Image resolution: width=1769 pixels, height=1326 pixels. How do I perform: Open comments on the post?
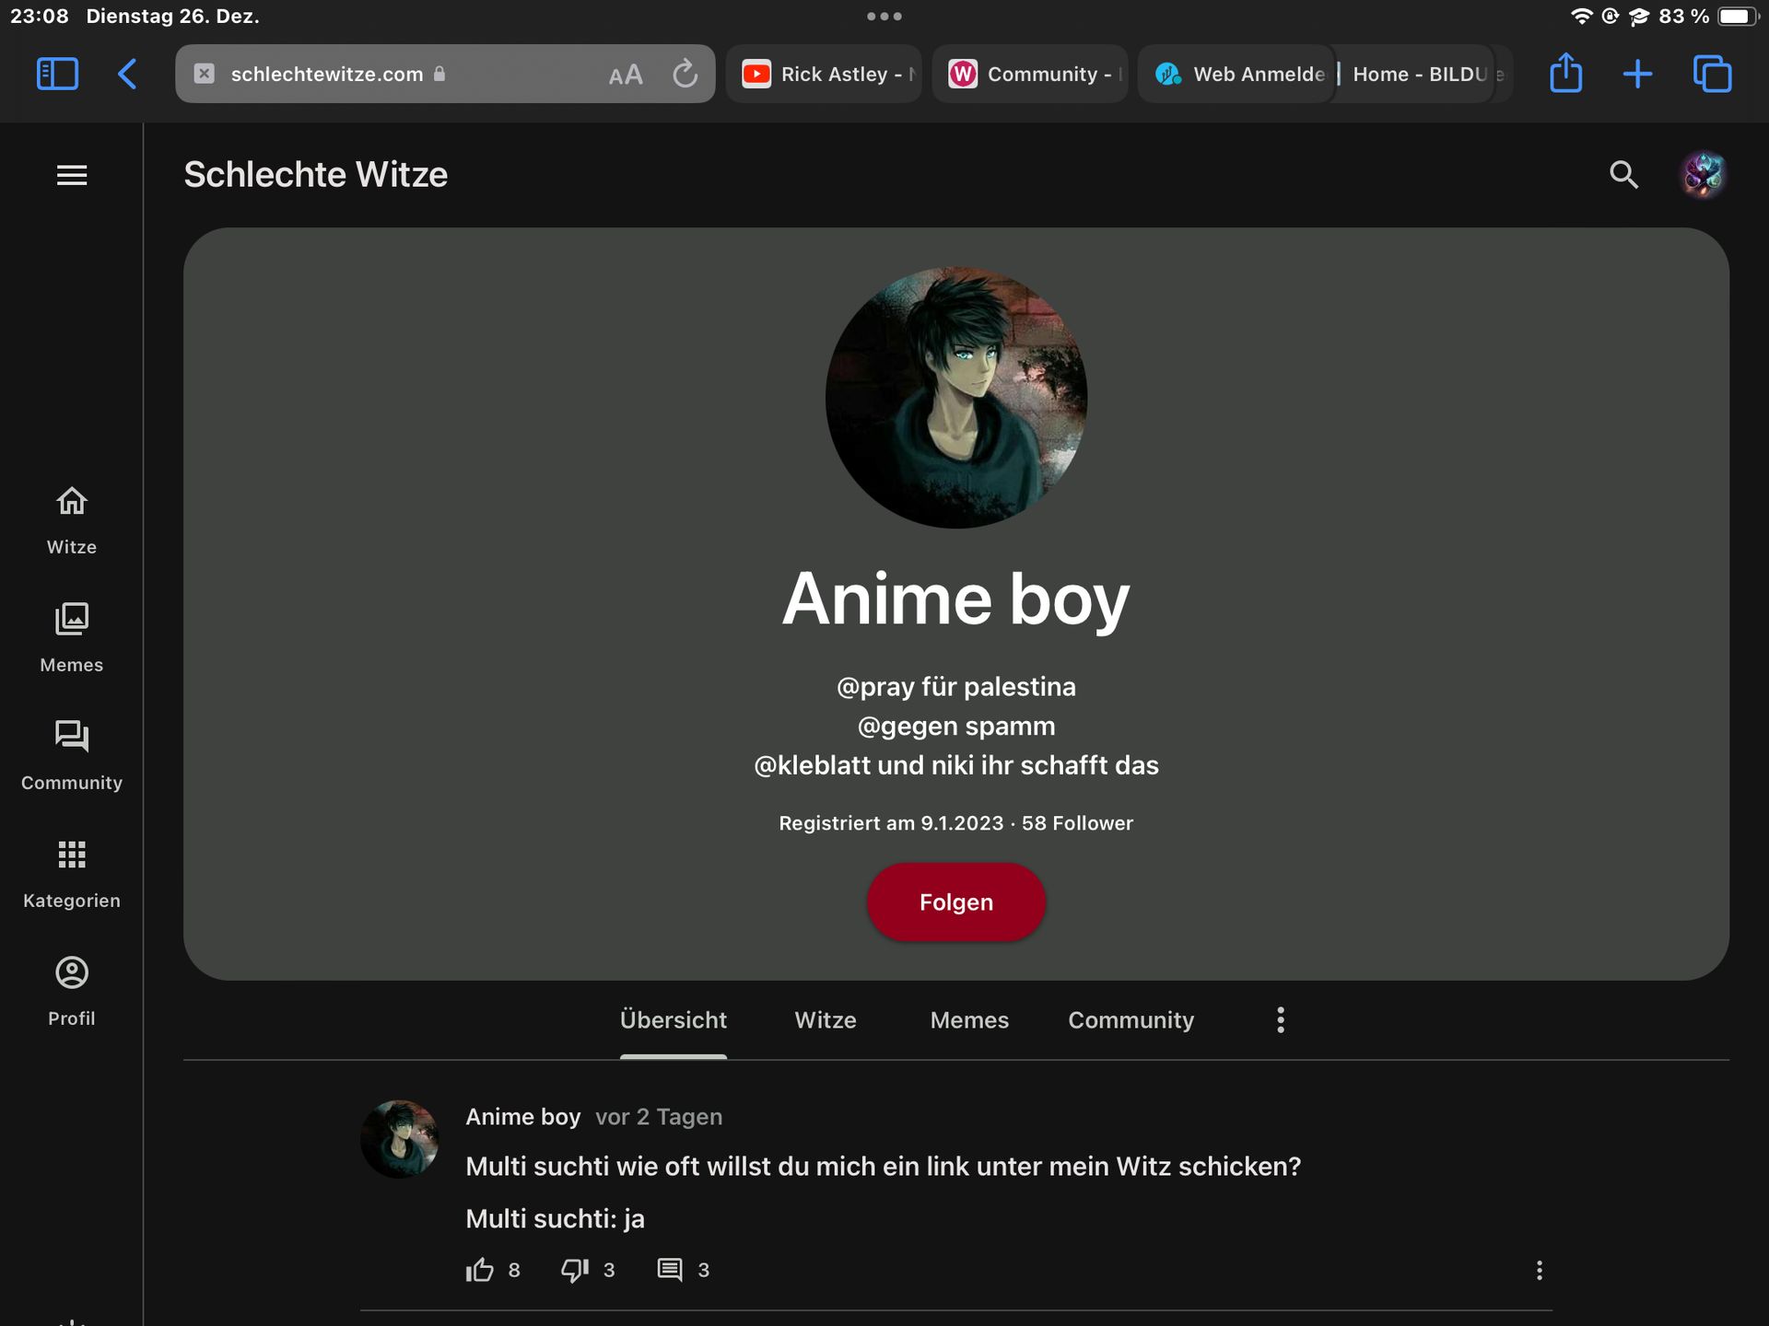(670, 1270)
